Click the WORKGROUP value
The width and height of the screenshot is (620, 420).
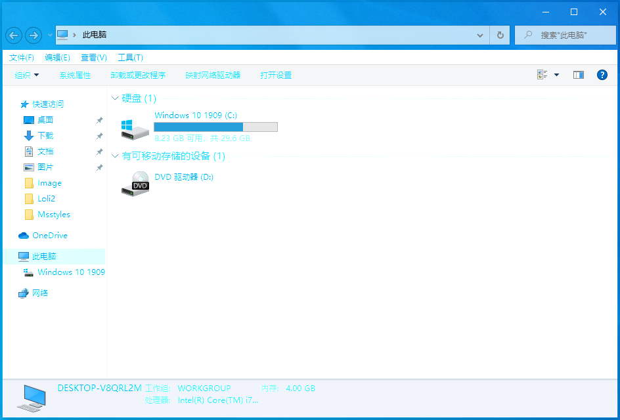click(204, 388)
